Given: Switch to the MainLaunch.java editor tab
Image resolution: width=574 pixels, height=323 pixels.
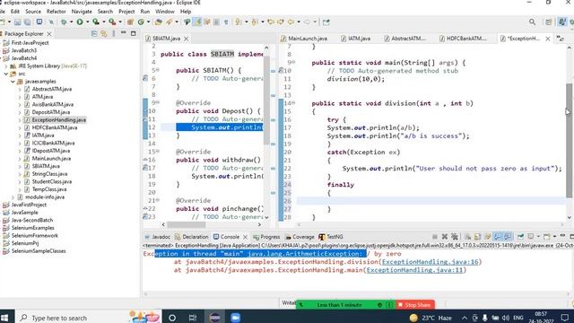Looking at the screenshot, I should click(x=304, y=39).
